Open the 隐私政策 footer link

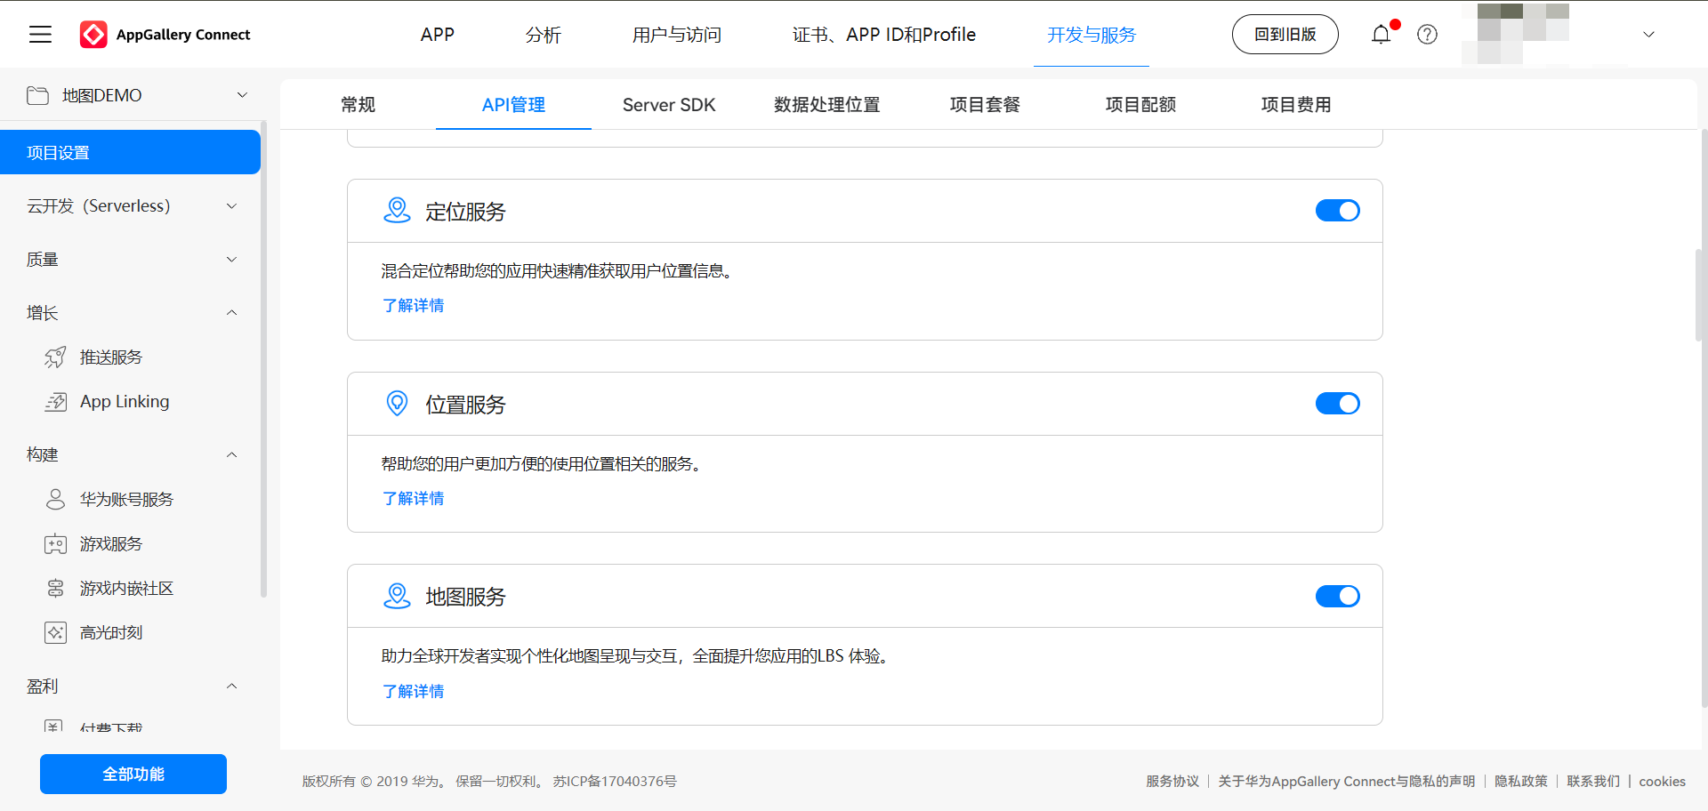[x=1521, y=782]
